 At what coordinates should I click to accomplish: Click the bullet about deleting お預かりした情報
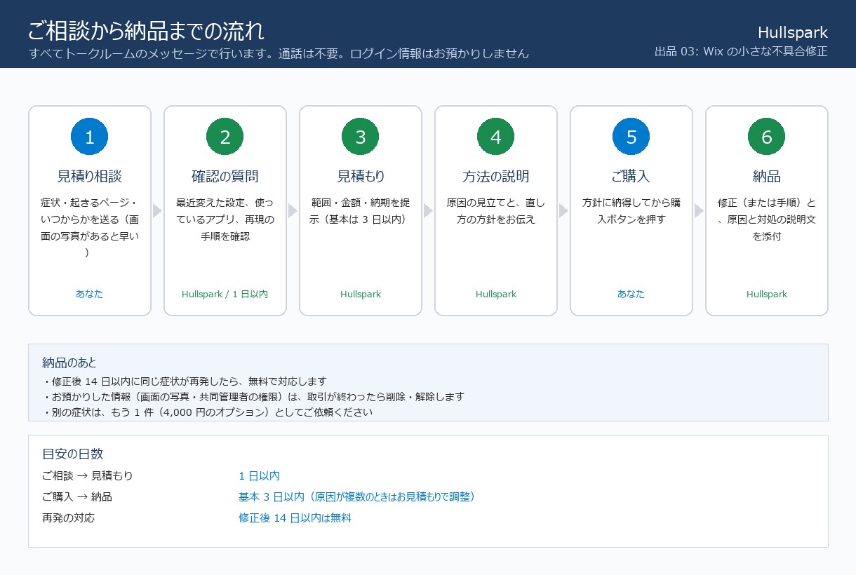coord(253,397)
